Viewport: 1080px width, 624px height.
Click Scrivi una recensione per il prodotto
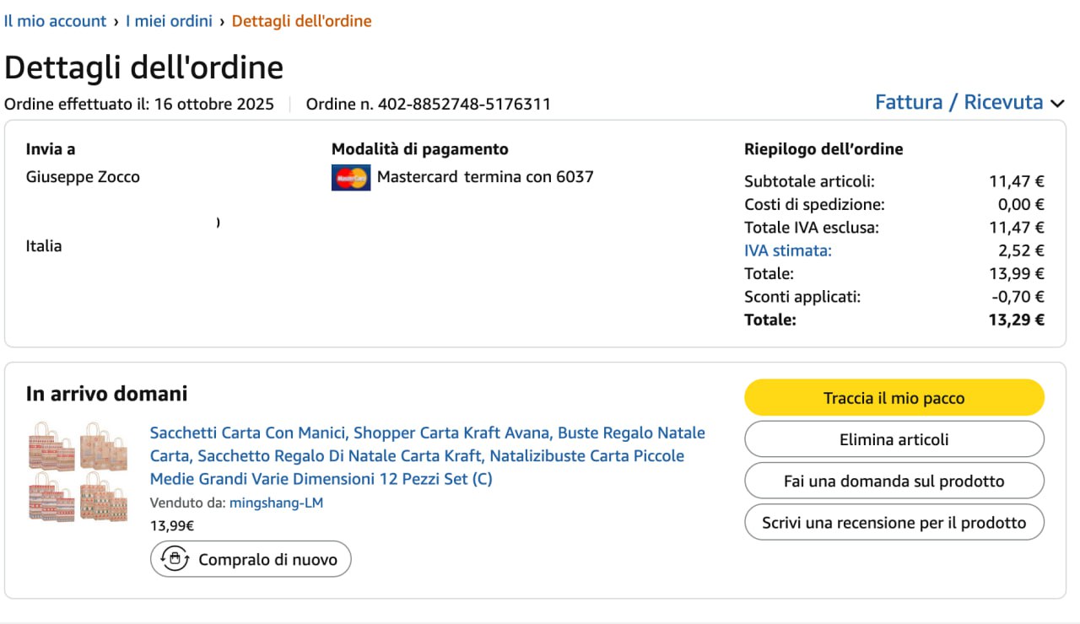[894, 523]
